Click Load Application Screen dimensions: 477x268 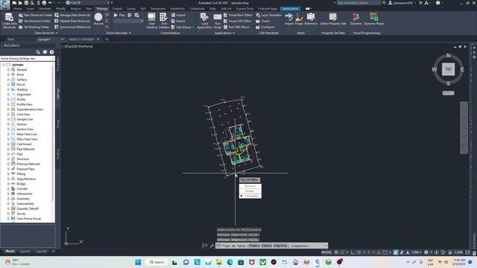pos(204,21)
